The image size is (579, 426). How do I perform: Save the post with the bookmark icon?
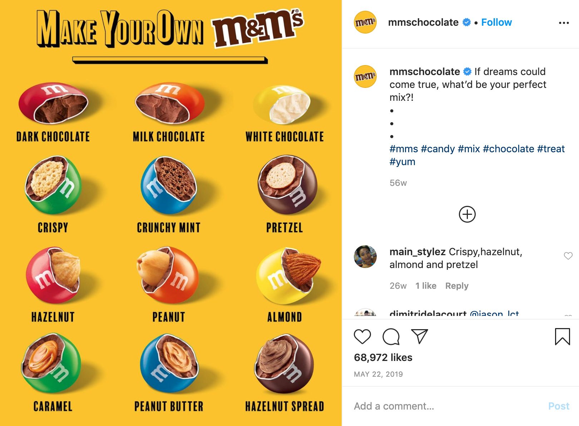coord(562,337)
